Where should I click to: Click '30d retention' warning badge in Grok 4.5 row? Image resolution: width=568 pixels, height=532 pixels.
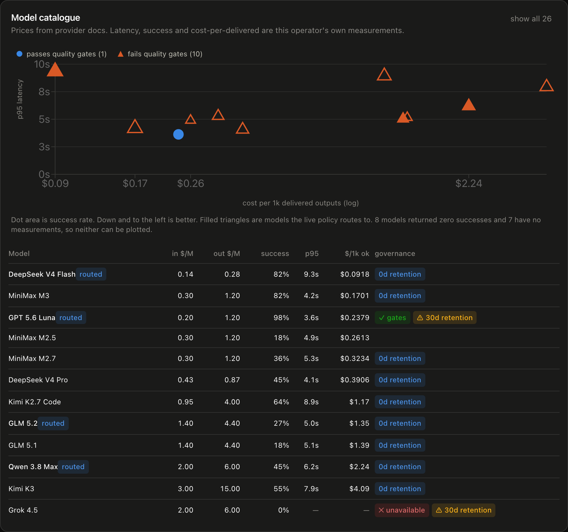coord(464,510)
